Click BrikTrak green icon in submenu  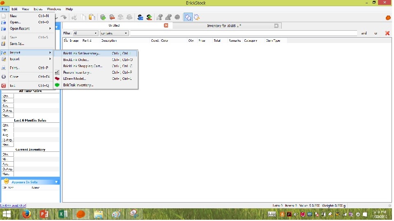pyautogui.click(x=57, y=85)
